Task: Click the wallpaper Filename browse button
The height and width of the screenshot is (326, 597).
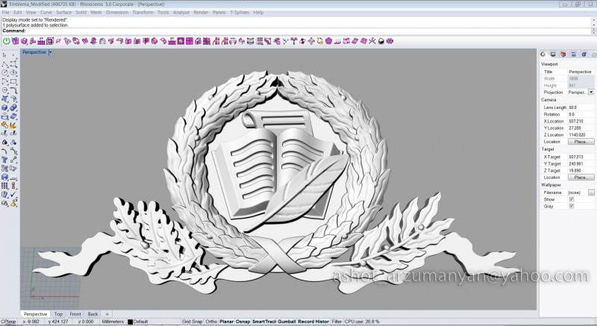Action: pyautogui.click(x=591, y=192)
